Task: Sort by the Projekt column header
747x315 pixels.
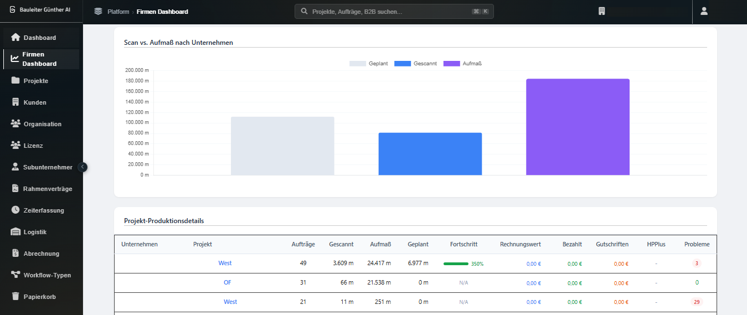Action: [x=203, y=244]
